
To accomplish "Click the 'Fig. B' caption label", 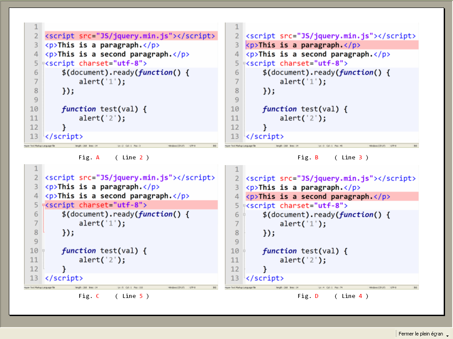I will (308, 158).
